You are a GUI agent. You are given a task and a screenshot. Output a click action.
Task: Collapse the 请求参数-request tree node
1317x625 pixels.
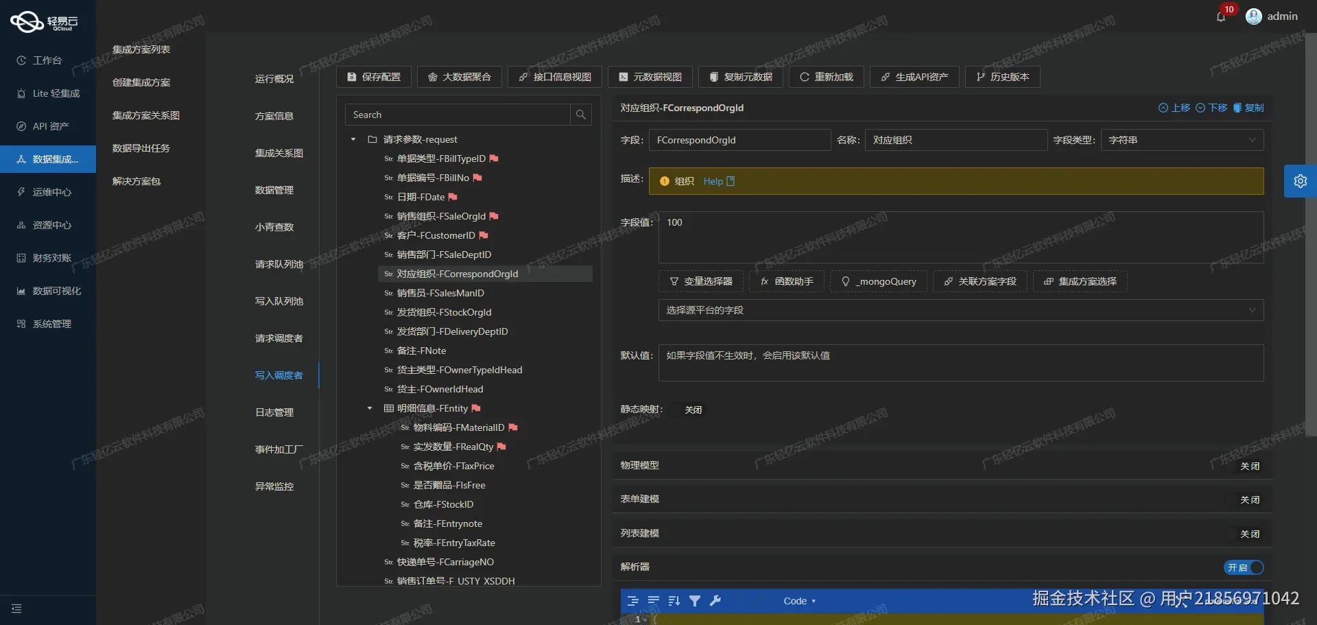coord(353,139)
